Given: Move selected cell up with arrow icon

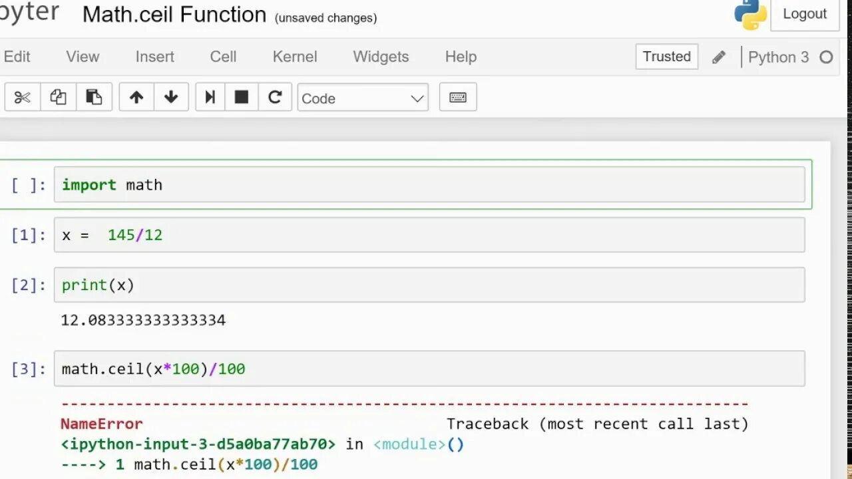Looking at the screenshot, I should click(x=136, y=98).
